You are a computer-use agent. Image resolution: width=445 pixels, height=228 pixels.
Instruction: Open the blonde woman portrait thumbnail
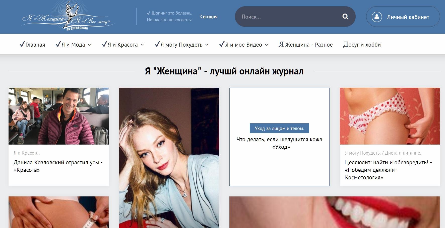pyautogui.click(x=169, y=158)
